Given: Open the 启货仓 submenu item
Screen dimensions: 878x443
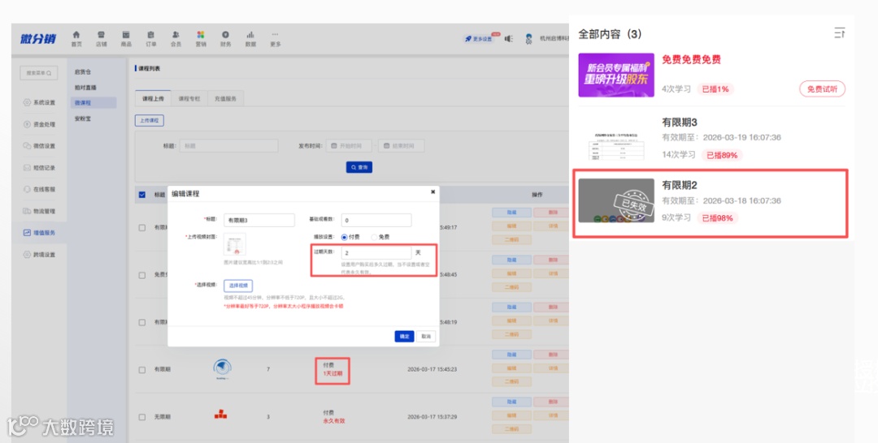Looking at the screenshot, I should coord(83,71).
